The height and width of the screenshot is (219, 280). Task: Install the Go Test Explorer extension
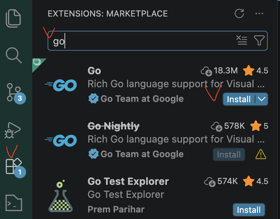point(249,210)
